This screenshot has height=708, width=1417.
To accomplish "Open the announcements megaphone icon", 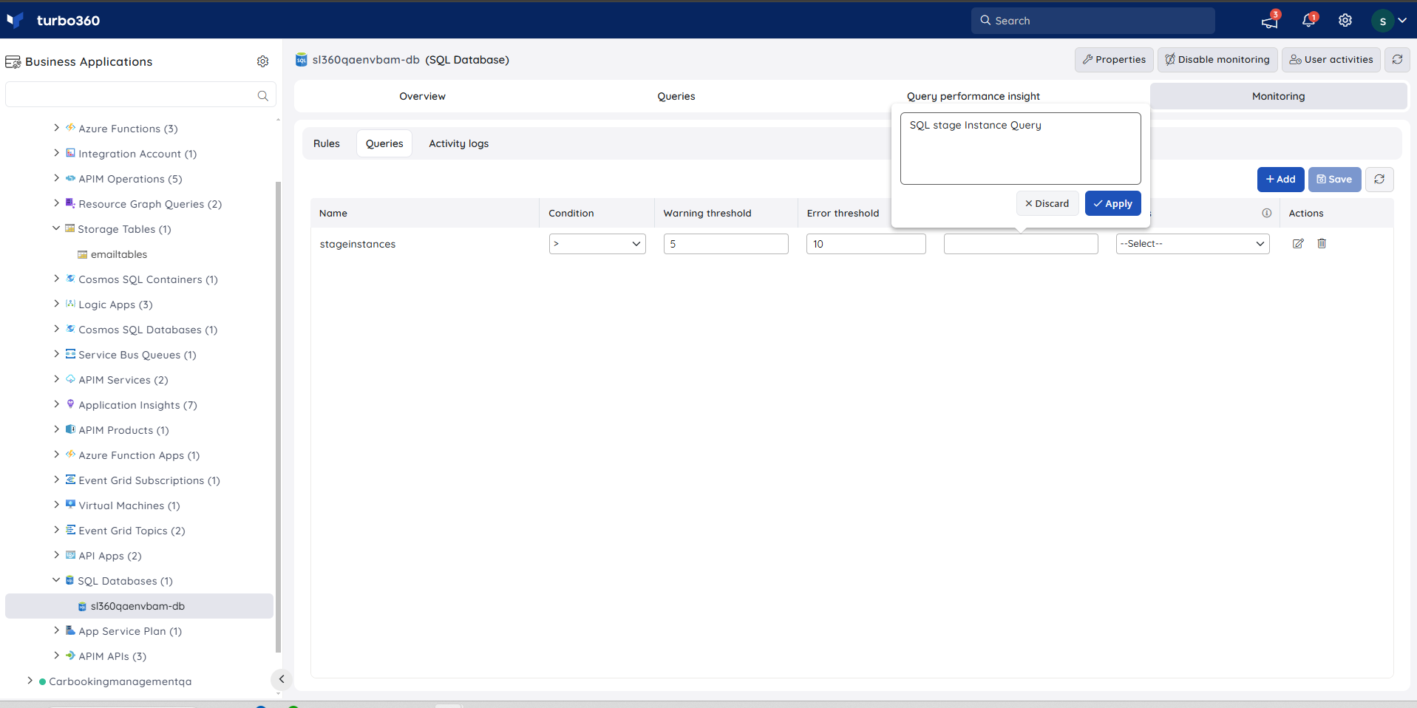I will coord(1269,21).
